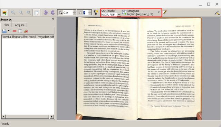The height and width of the screenshot is (127, 221).
Task: Open image controls for brightness and contrast
Action: tap(96, 13)
